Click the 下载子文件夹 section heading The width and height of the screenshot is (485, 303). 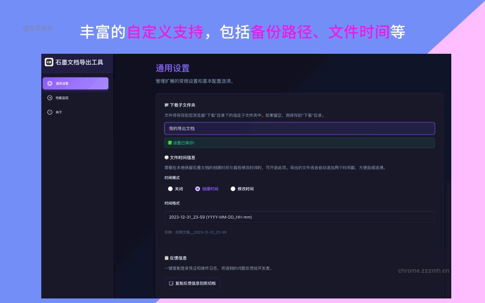click(183, 105)
